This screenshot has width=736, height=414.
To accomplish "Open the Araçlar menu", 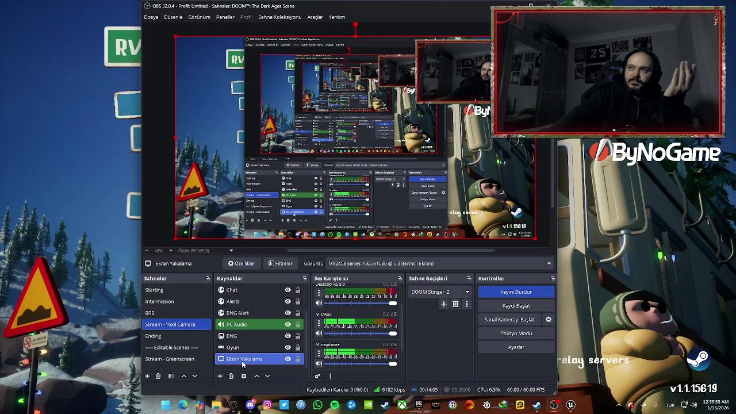I will (315, 17).
